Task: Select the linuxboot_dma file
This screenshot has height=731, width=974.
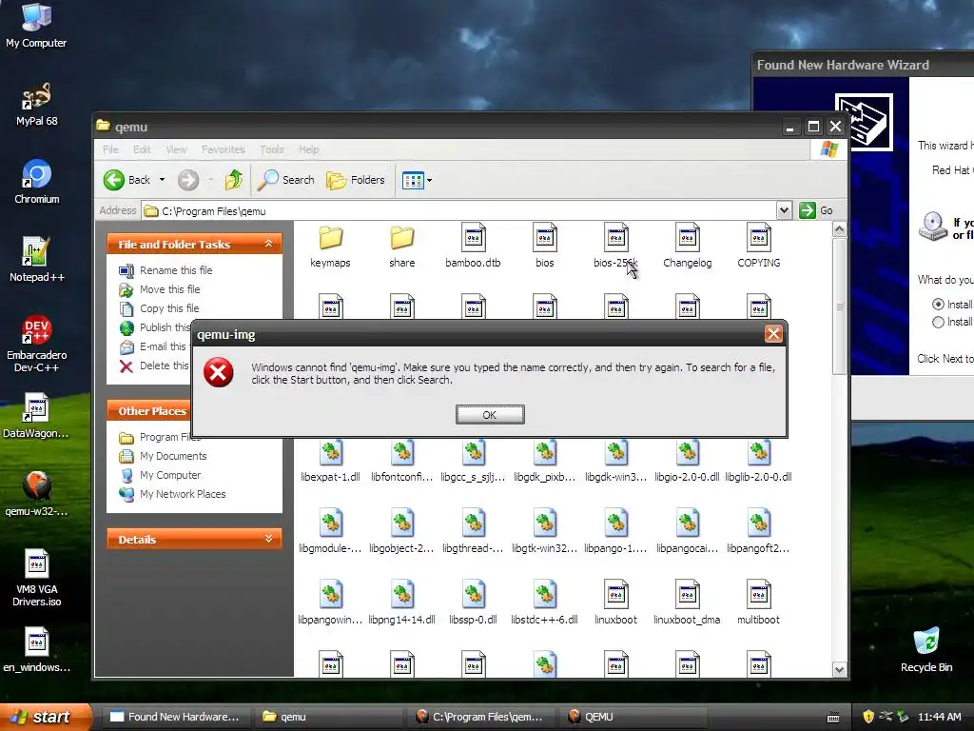Action: tap(687, 603)
